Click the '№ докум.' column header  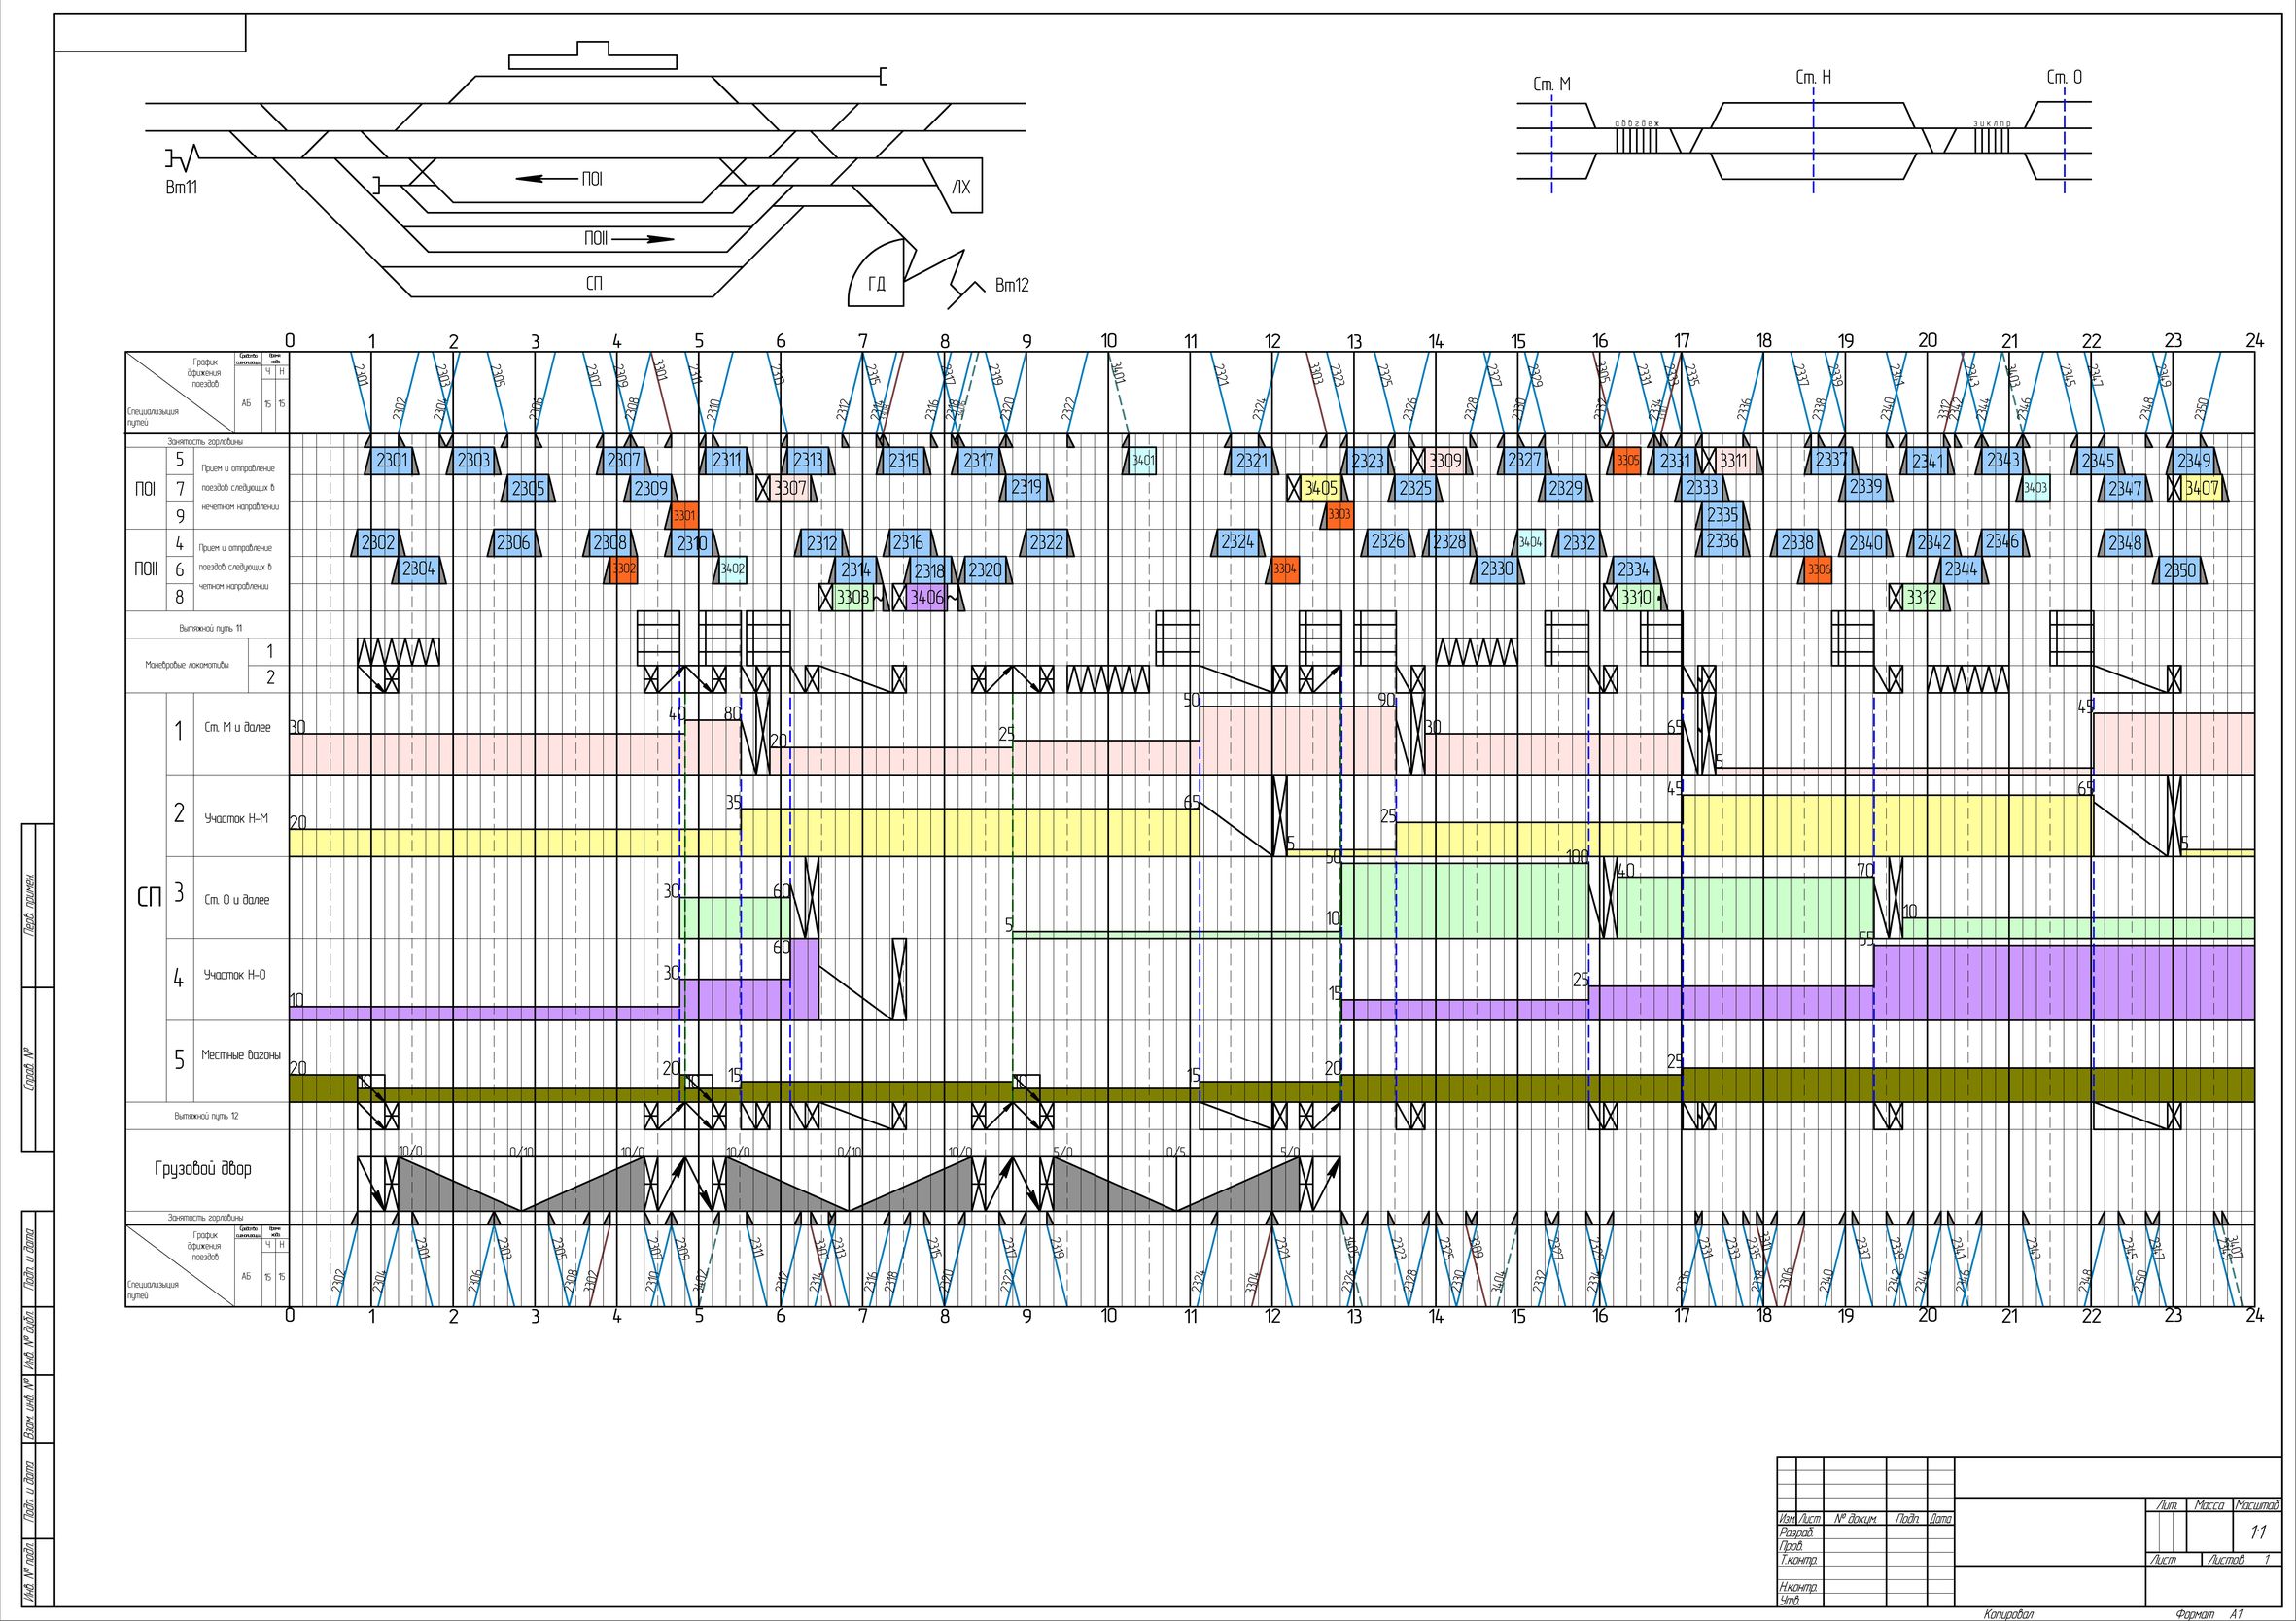click(1855, 1518)
